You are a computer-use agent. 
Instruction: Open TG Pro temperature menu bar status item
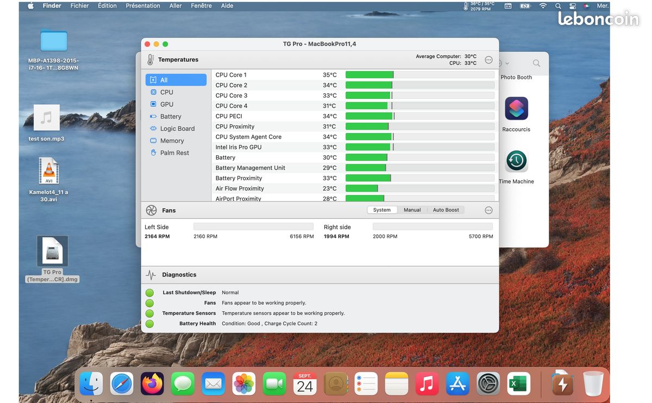click(479, 6)
